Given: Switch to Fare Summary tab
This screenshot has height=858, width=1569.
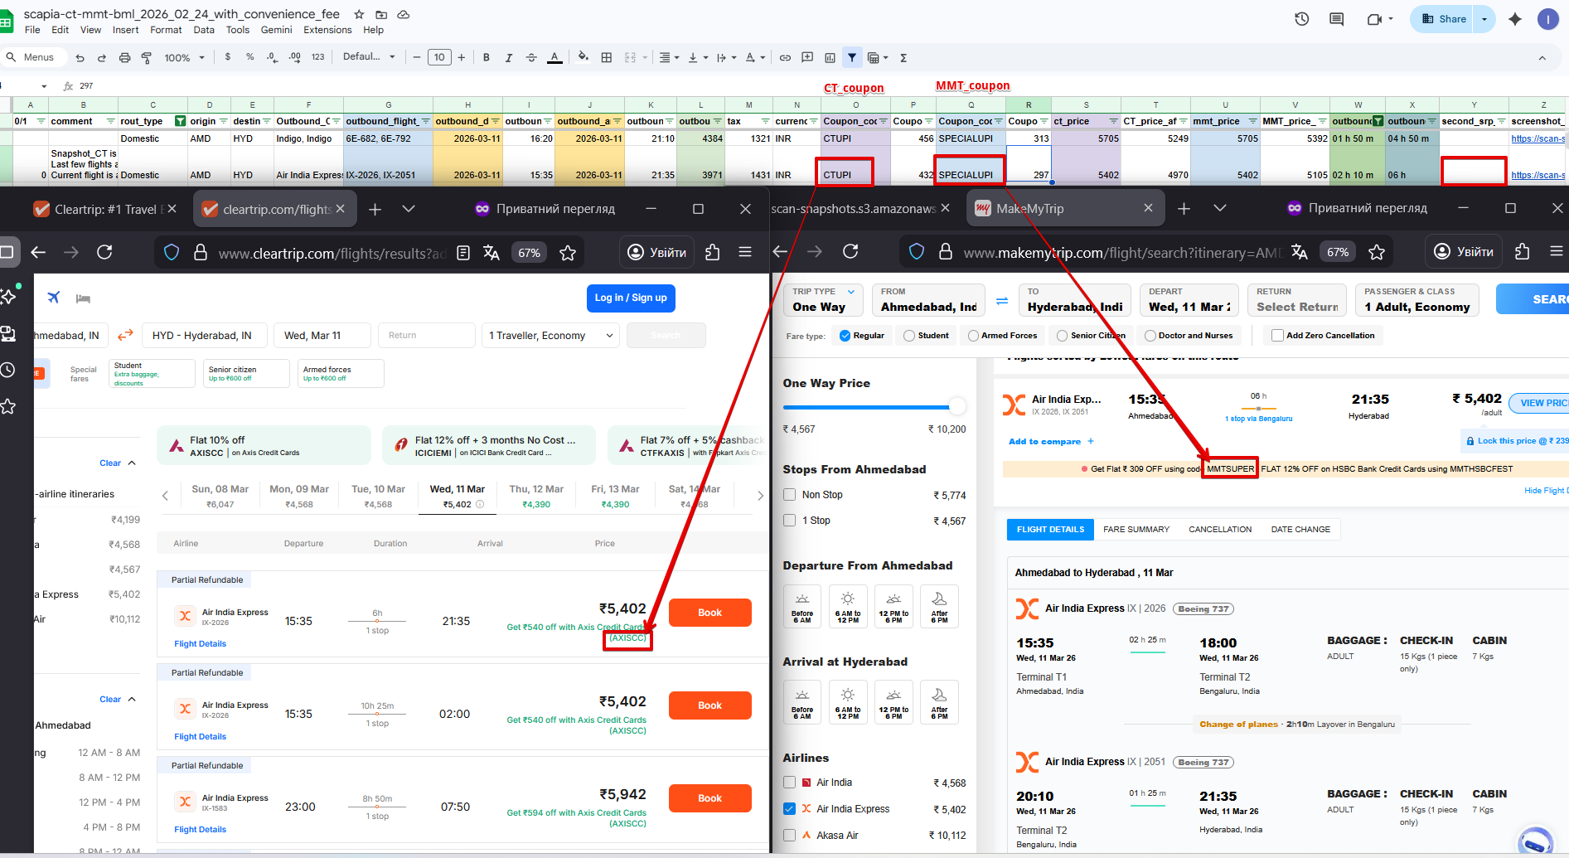Looking at the screenshot, I should (1136, 530).
